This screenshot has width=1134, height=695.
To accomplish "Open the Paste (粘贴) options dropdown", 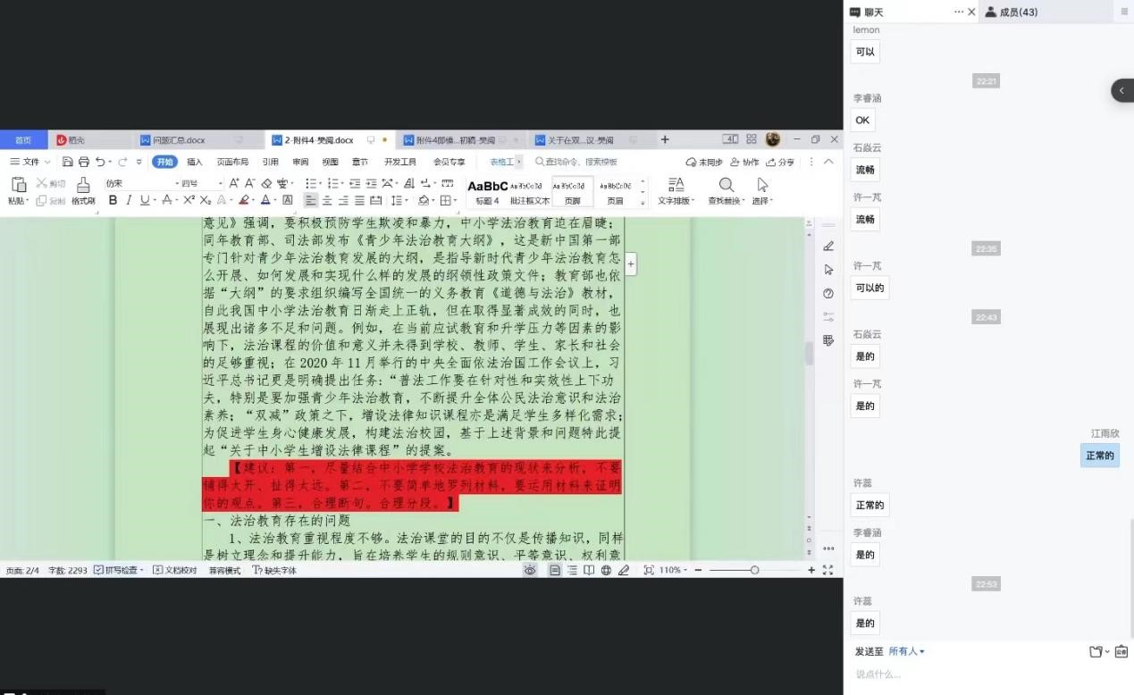I will point(19,201).
